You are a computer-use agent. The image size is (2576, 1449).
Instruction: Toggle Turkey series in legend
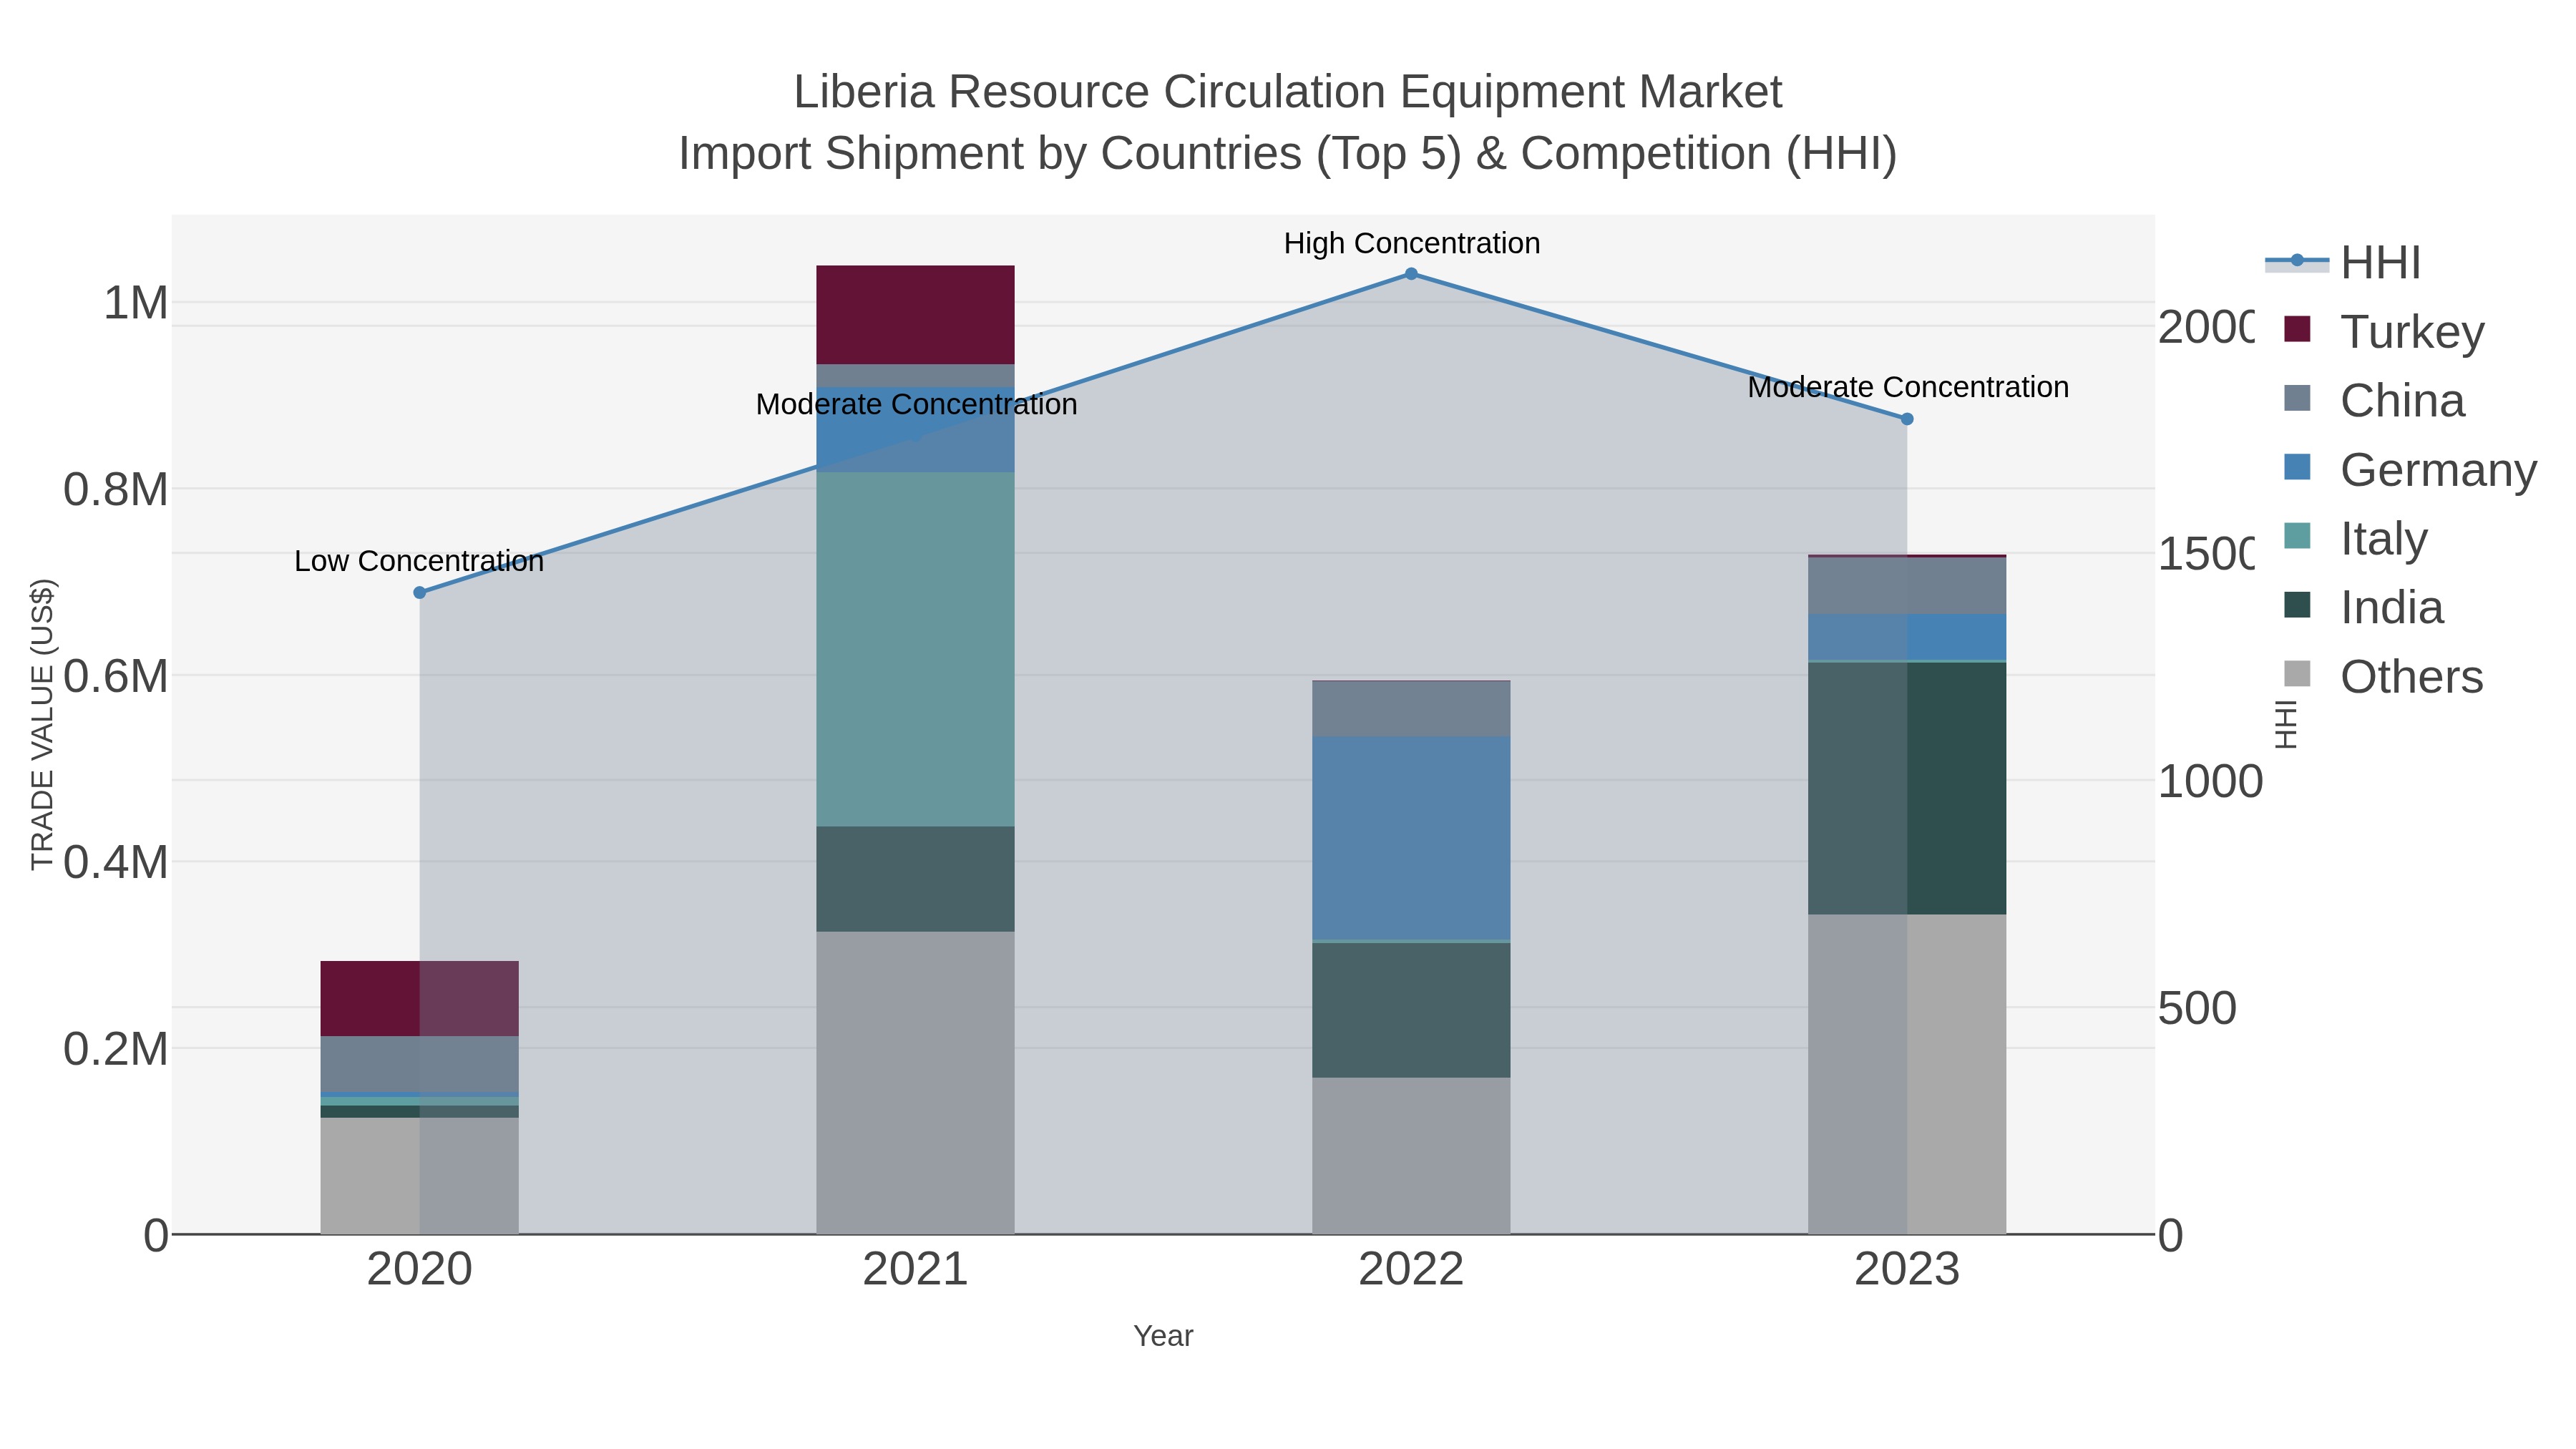tap(2384, 331)
